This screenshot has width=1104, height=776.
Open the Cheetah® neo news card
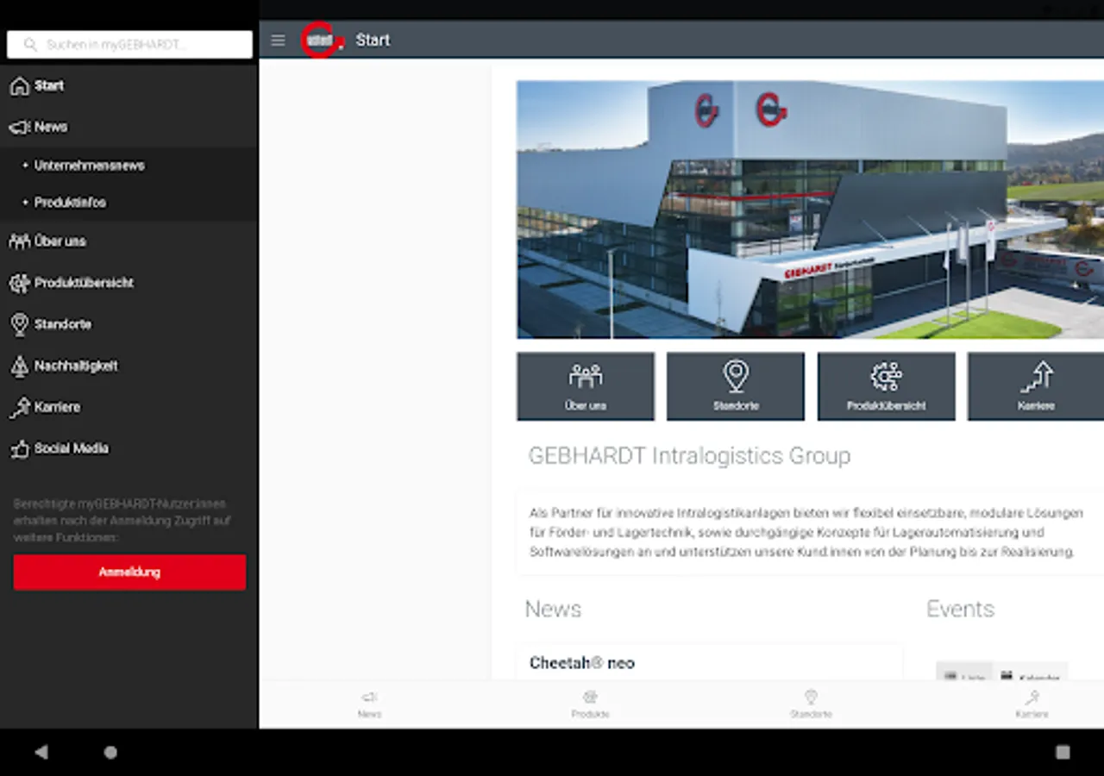(710, 662)
